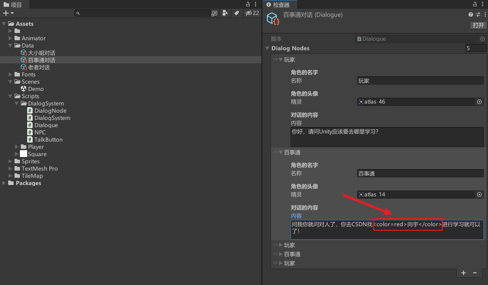This screenshot has height=285, width=488.
Task: Open object picker for atlas 46 sprite
Action: [479, 102]
